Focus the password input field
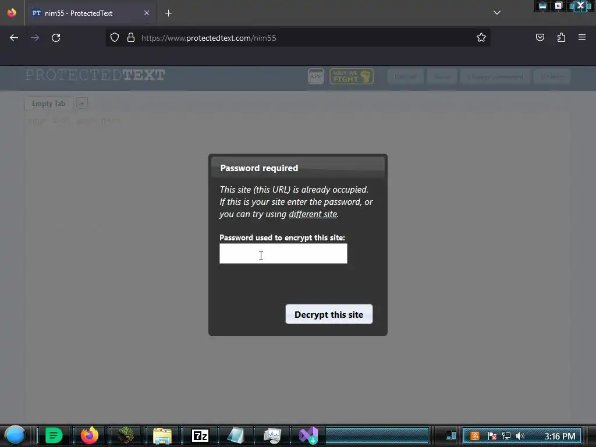Image resolution: width=596 pixels, height=447 pixels. tap(283, 254)
